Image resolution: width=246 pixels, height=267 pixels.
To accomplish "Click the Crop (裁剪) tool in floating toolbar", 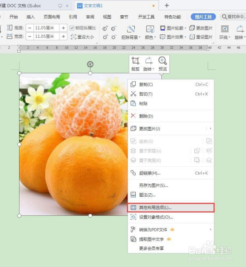I will click(135, 64).
